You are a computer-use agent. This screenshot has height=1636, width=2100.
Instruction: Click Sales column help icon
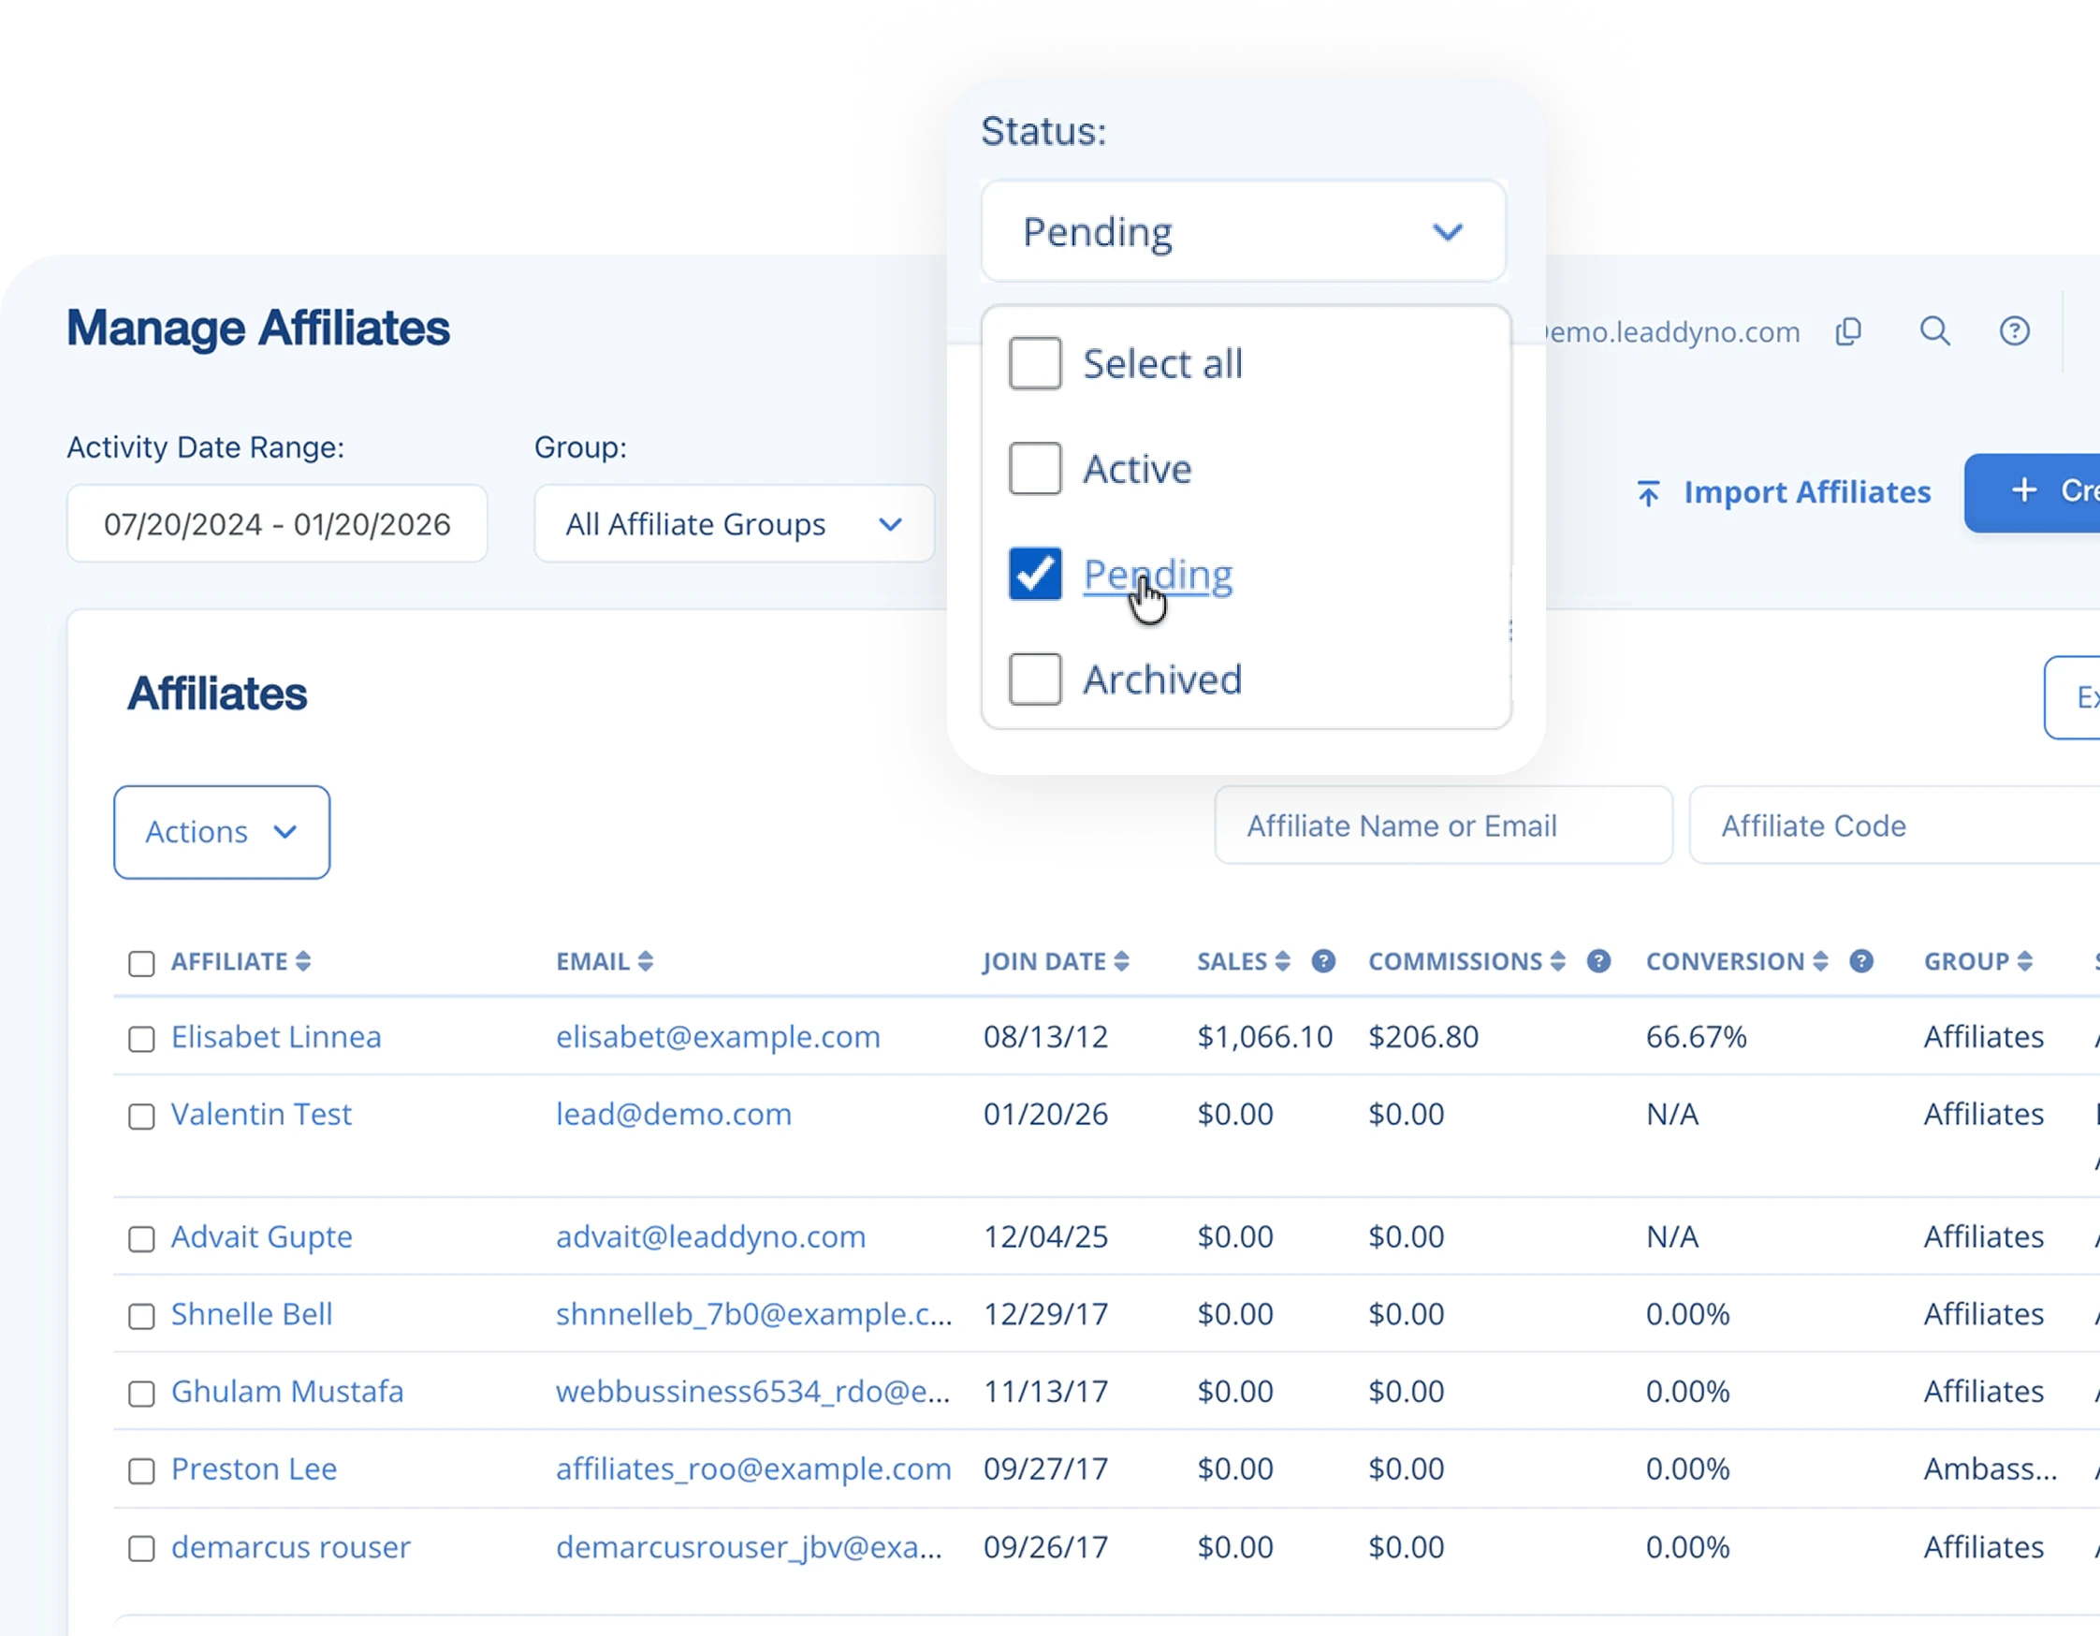click(x=1323, y=962)
